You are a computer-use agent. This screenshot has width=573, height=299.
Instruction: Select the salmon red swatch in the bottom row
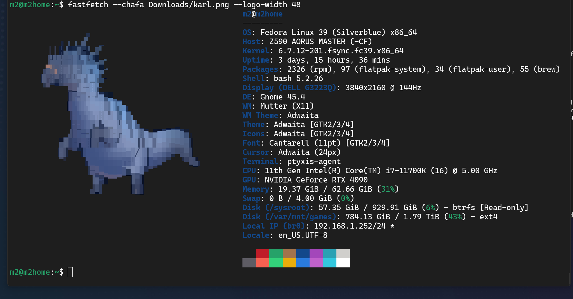click(263, 263)
